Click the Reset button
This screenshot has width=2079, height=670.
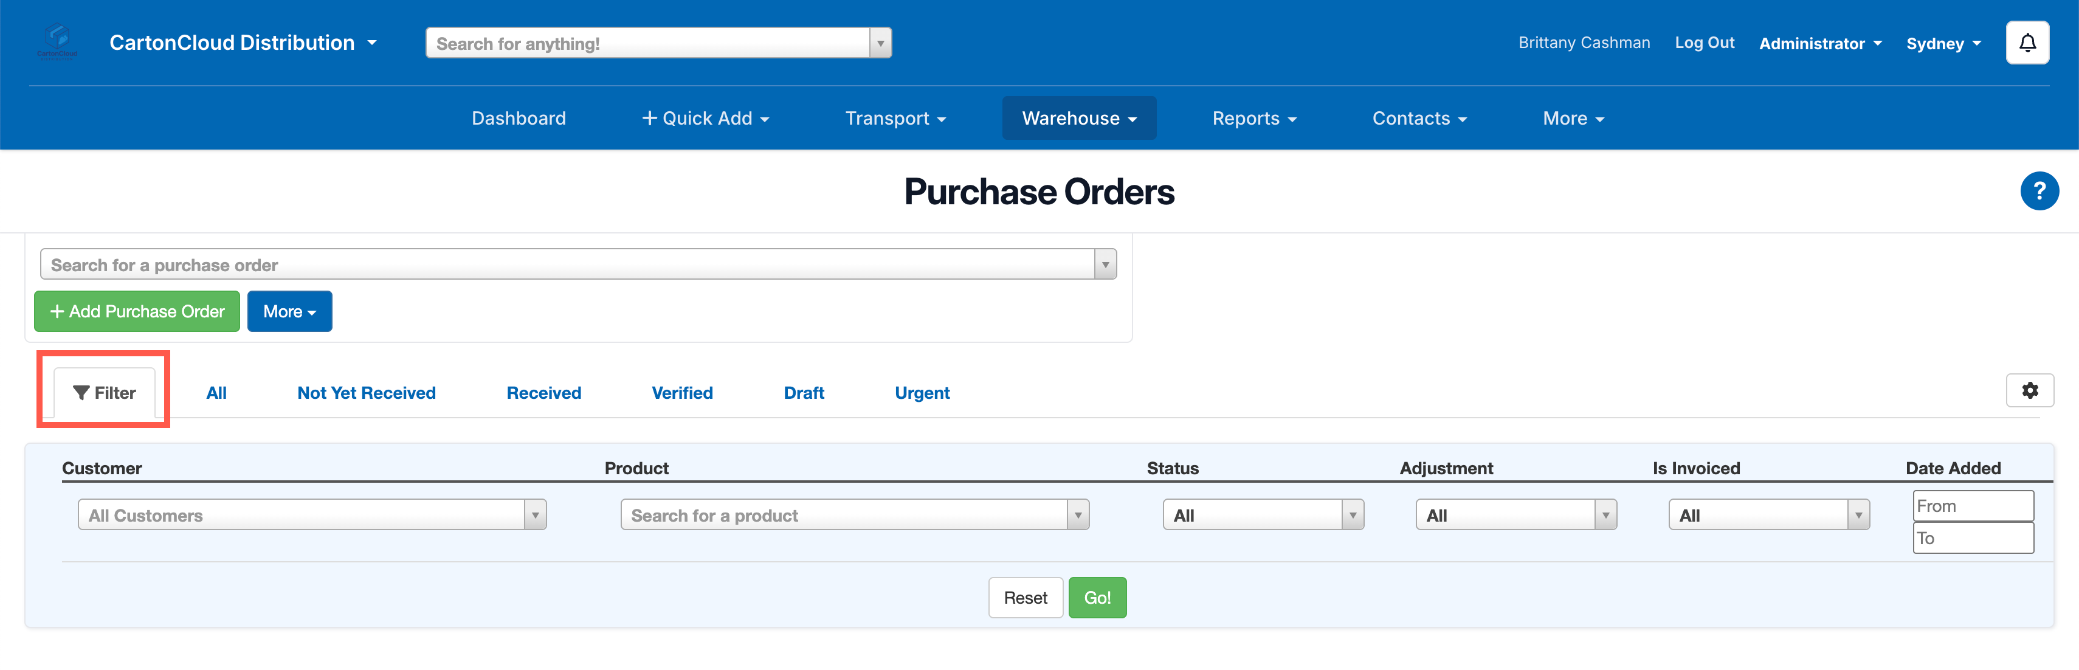point(1025,598)
